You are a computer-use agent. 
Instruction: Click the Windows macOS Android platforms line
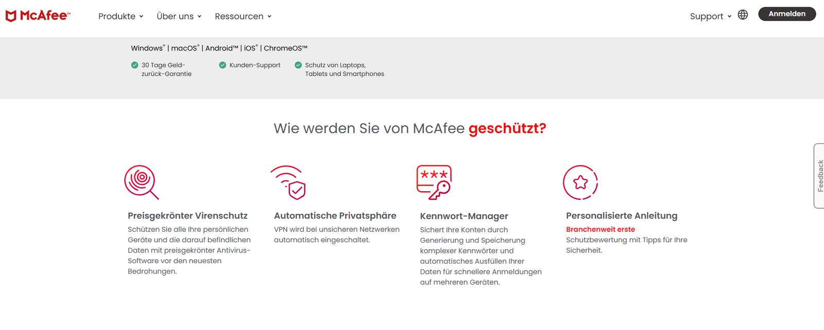coord(219,48)
